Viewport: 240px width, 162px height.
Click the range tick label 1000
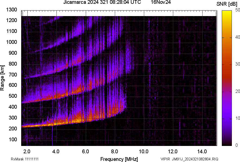12,42
